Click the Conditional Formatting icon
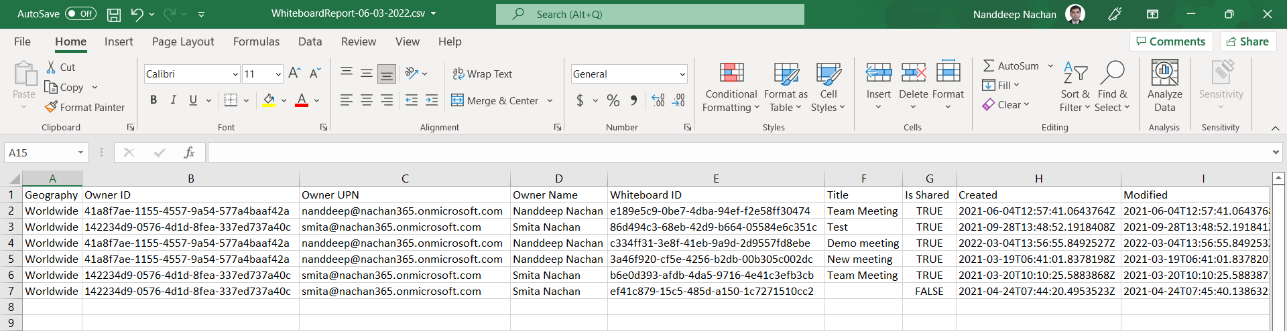Screen dimensions: 1287x331 (x=731, y=72)
